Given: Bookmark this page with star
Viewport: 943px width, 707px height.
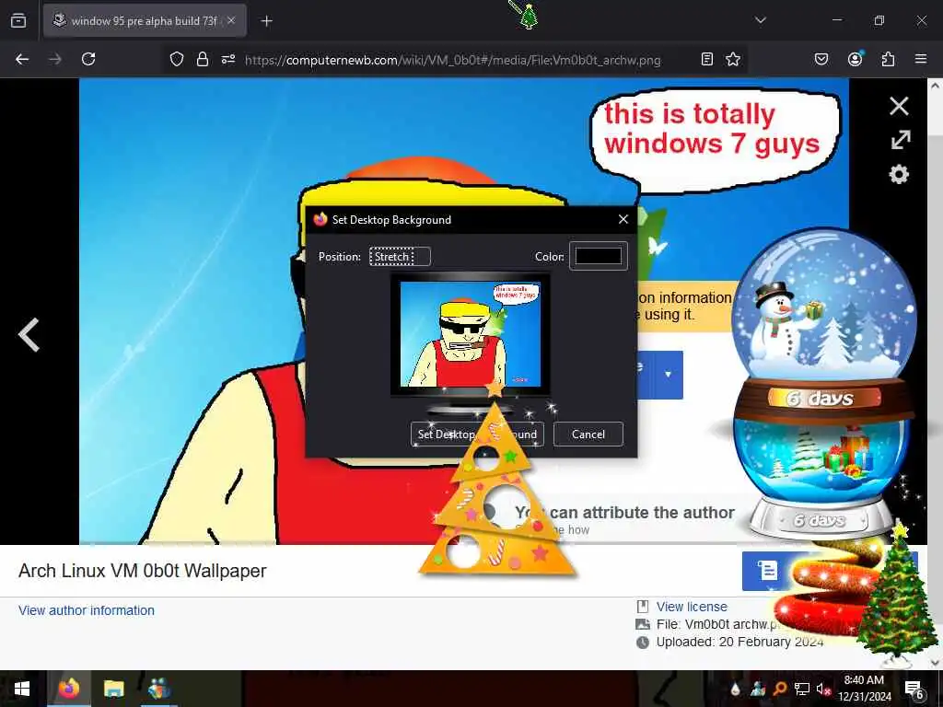Looking at the screenshot, I should click(x=732, y=59).
